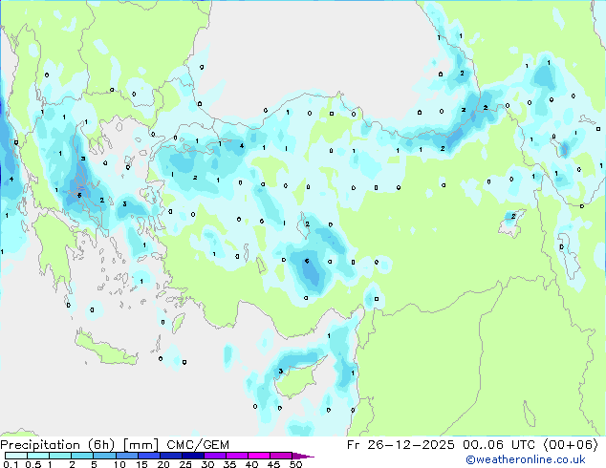This screenshot has height=468, width=606.
Task: Select the 'CMC/GEM' model name text
Action: (198, 445)
